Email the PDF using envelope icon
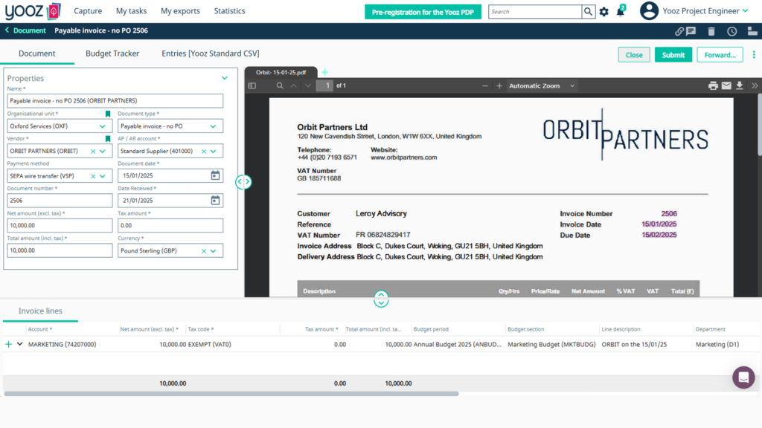762x428 pixels. (x=726, y=85)
